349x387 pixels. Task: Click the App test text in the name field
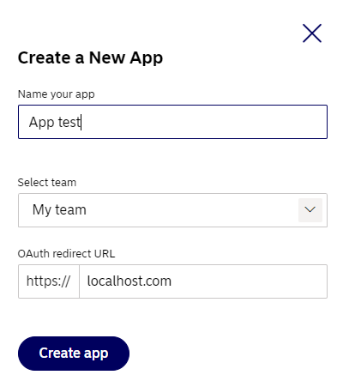coord(54,123)
